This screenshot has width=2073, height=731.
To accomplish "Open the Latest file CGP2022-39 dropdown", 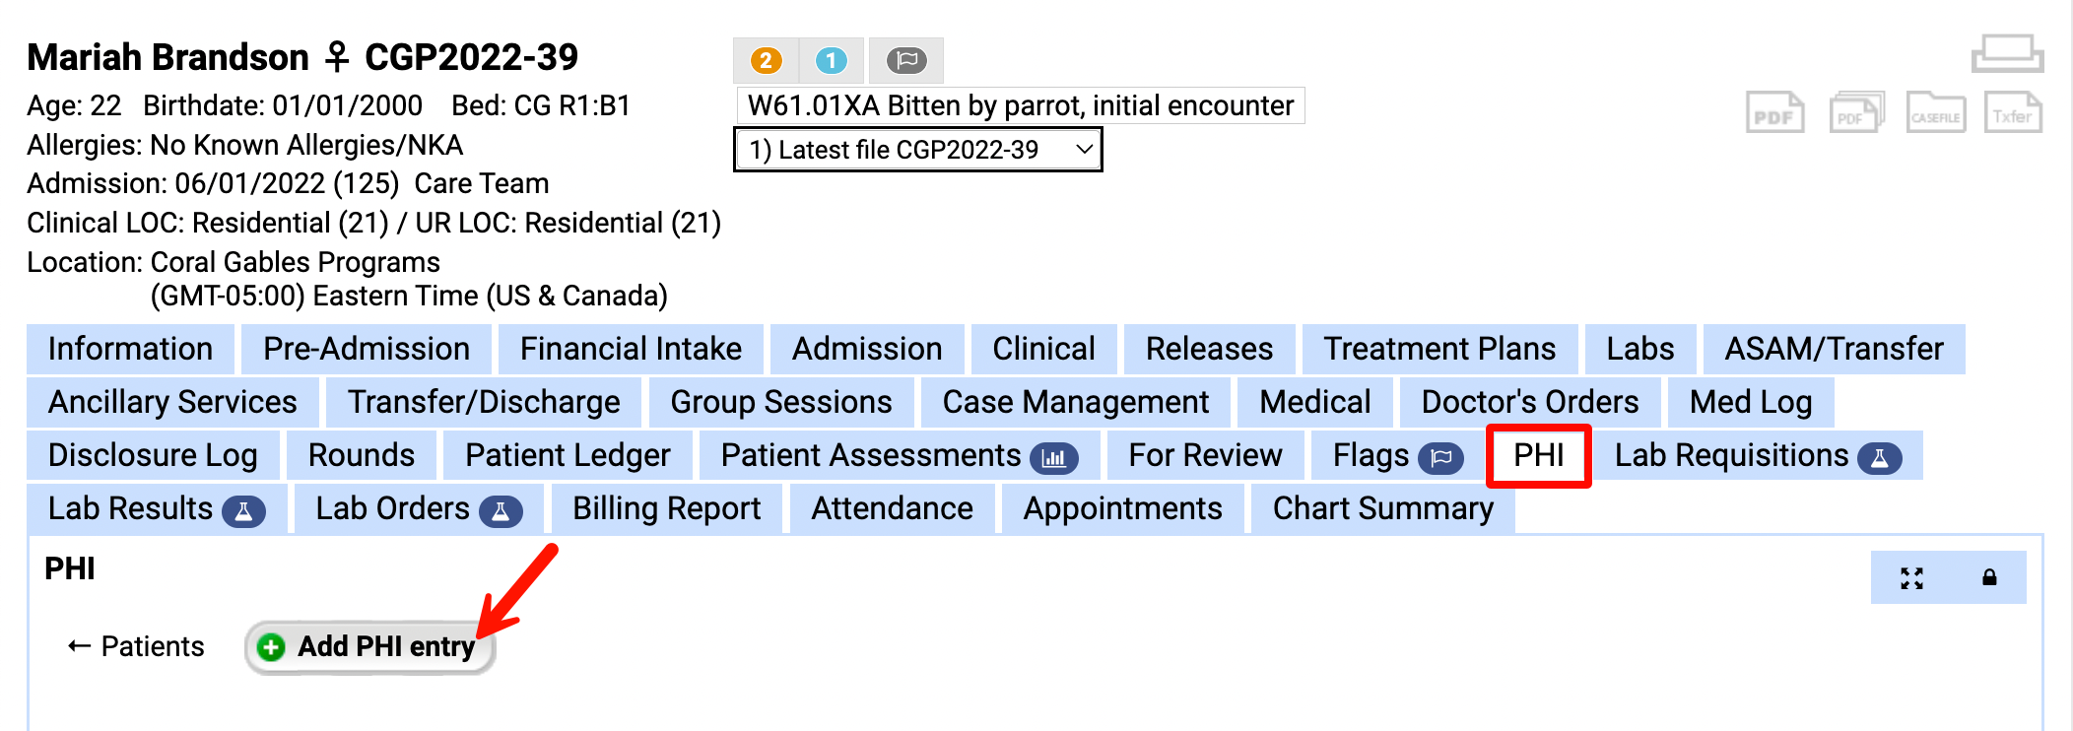I will (x=917, y=150).
